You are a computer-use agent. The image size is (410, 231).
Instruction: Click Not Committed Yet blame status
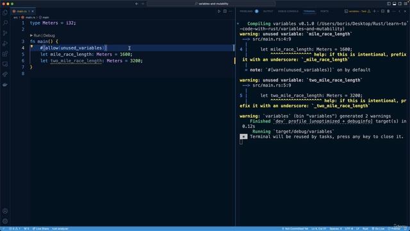click(x=295, y=228)
